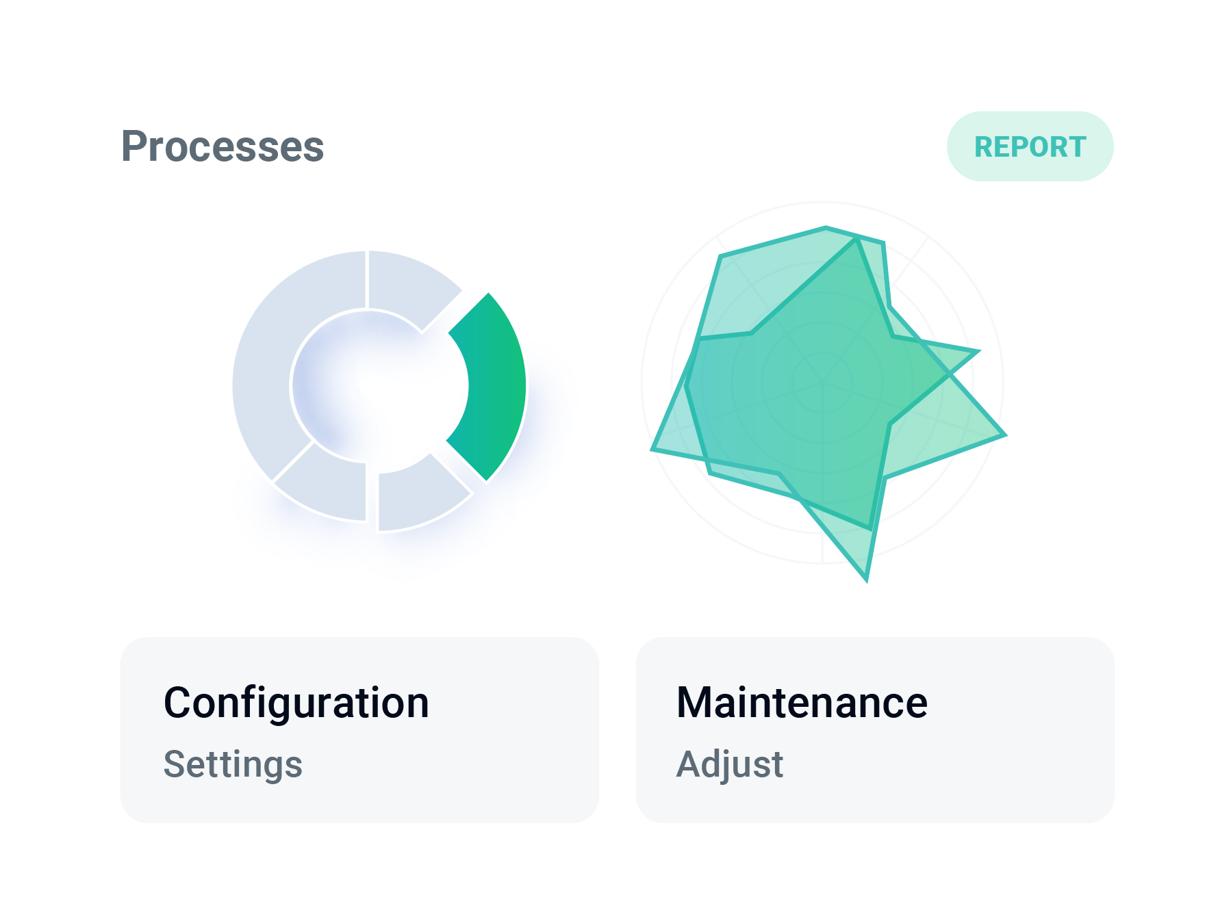This screenshot has width=1231, height=921.
Task: Select the radar's far-right lower spike tip
Action: tap(1005, 434)
